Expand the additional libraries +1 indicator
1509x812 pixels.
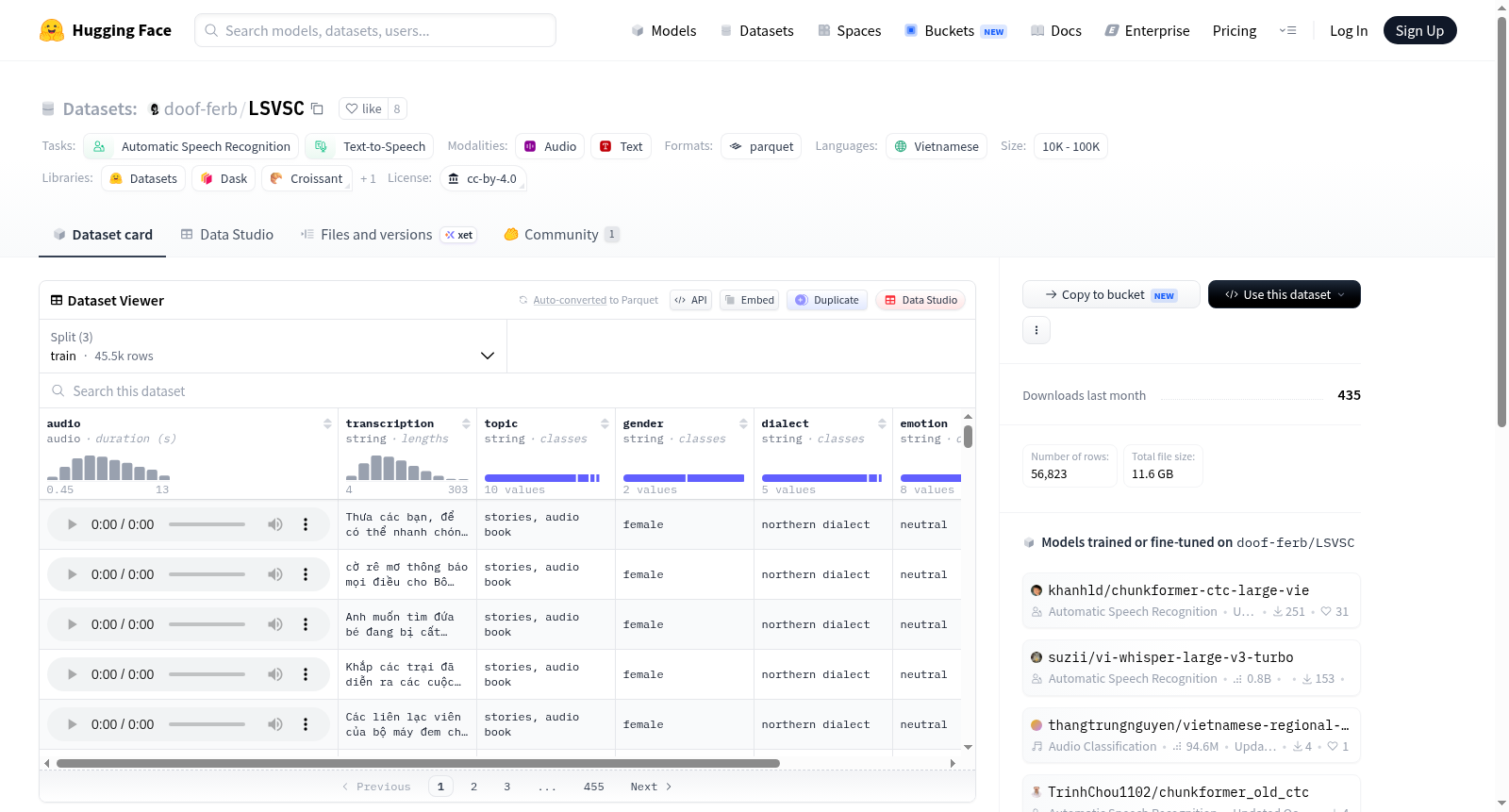click(368, 178)
